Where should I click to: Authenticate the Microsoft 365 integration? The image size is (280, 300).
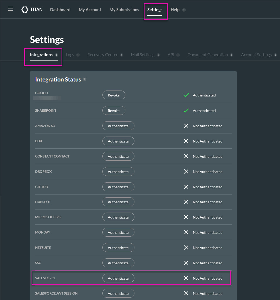pyautogui.click(x=118, y=217)
